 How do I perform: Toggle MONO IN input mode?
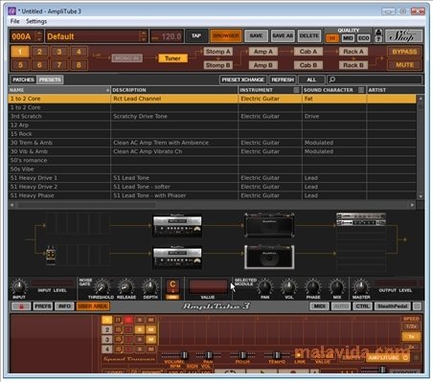126,58
